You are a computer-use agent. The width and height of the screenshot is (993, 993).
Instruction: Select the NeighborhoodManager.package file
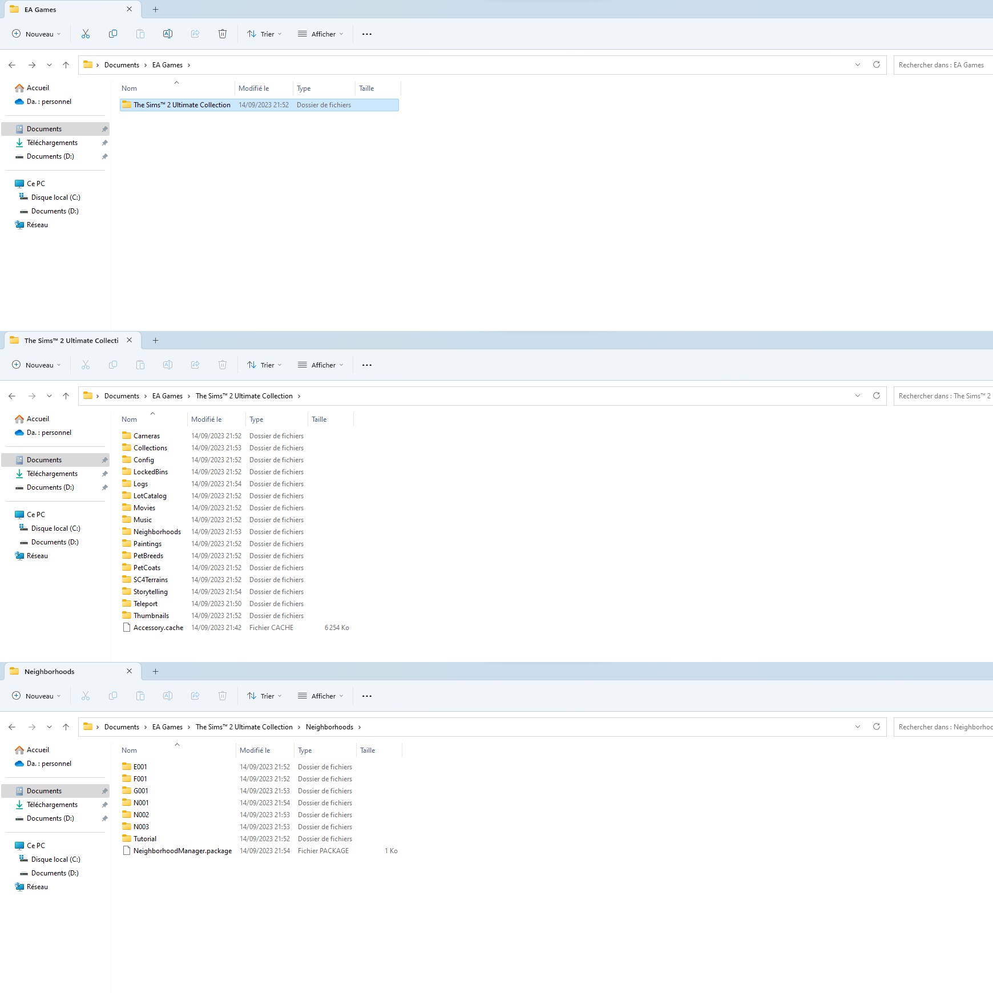coord(182,851)
